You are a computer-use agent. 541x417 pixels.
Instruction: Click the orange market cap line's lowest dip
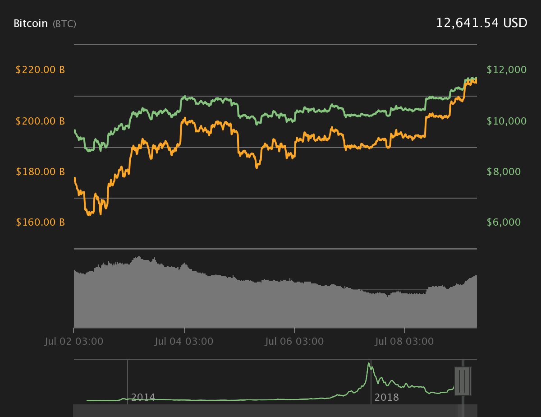[89, 214]
